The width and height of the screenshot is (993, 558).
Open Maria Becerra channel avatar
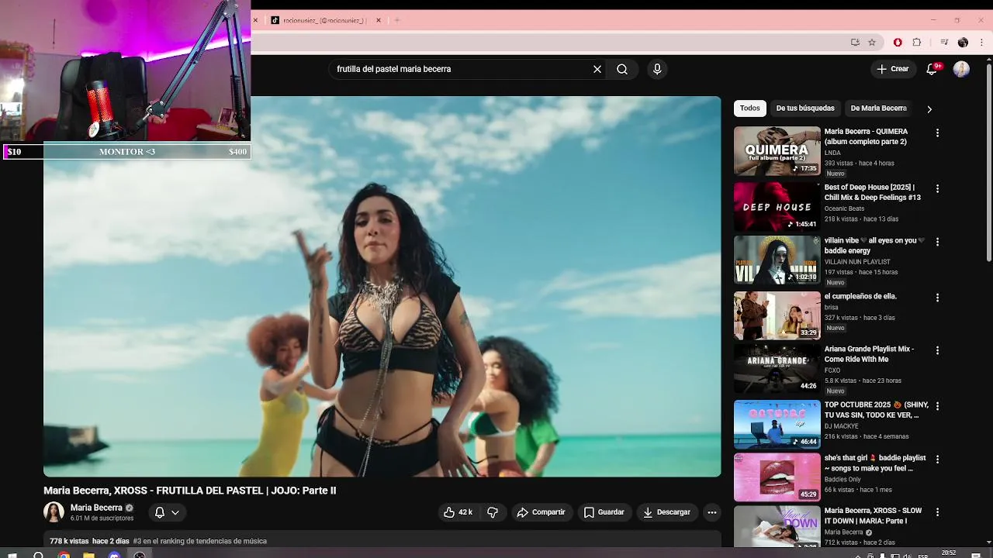tap(54, 512)
